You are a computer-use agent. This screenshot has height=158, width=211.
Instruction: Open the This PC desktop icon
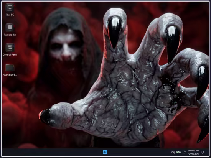tap(10, 10)
